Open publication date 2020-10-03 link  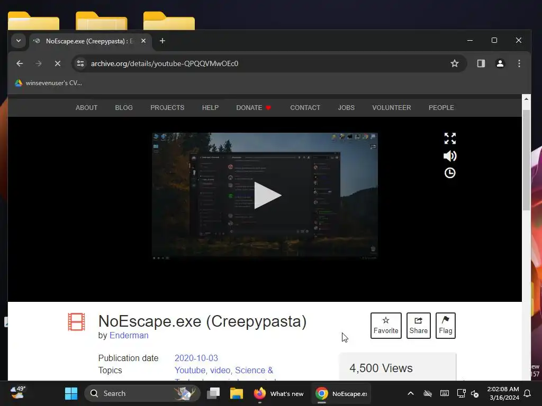[x=196, y=358]
